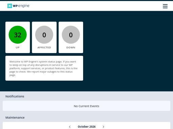Viewport: 173px width, 129px height.
Task: Select the DOWN status card
Action: (71, 37)
